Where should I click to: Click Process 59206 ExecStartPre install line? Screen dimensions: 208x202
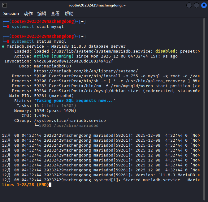click(106, 76)
